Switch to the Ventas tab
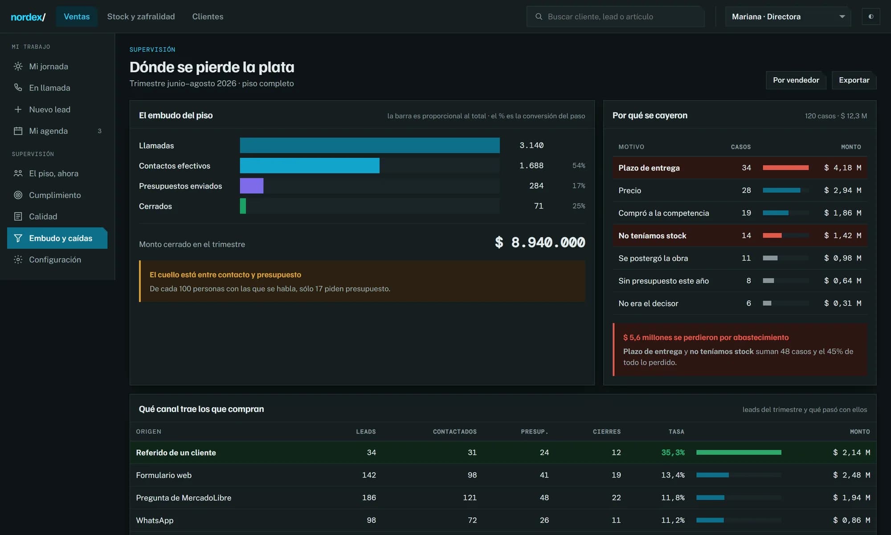 coord(77,16)
